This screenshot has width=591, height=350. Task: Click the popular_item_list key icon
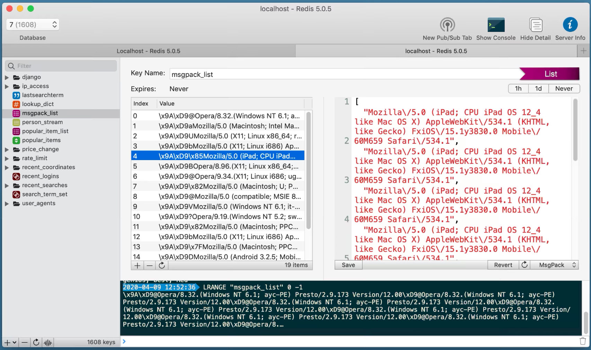[x=16, y=131]
